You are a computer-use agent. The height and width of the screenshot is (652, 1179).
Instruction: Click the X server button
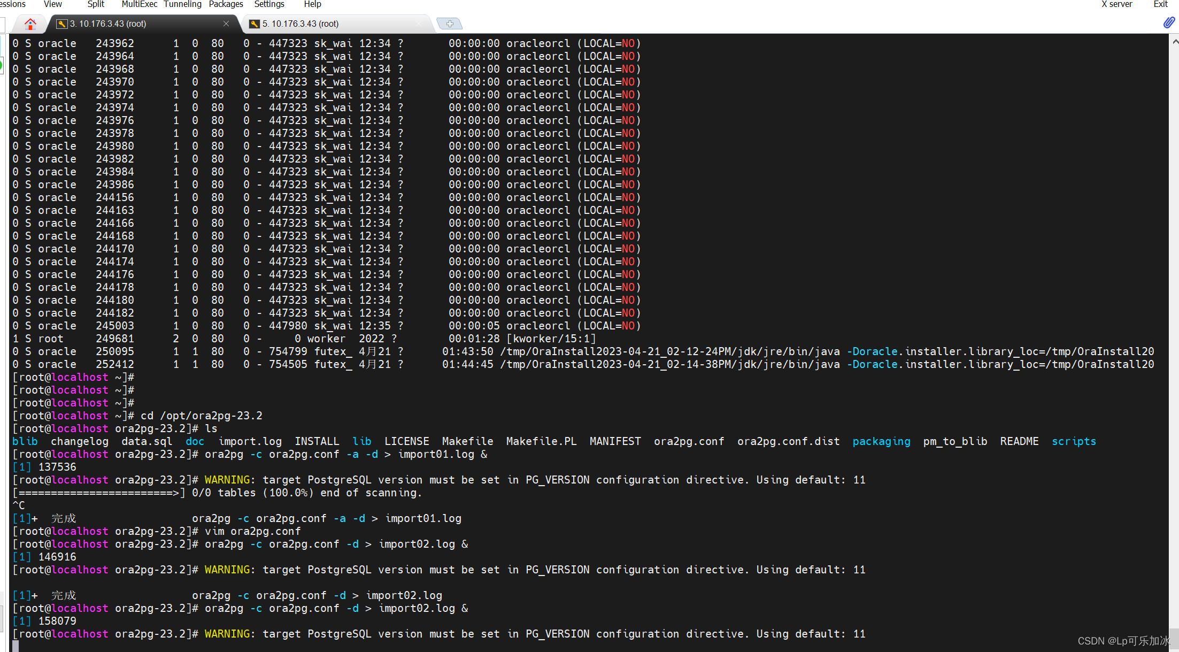point(1116,4)
